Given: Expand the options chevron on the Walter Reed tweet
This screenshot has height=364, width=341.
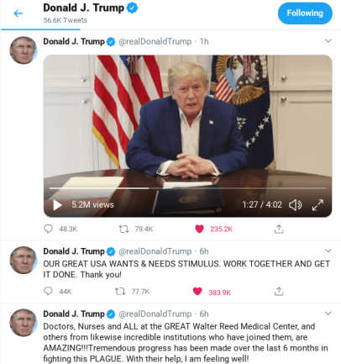Looking at the screenshot, I should pos(328,313).
